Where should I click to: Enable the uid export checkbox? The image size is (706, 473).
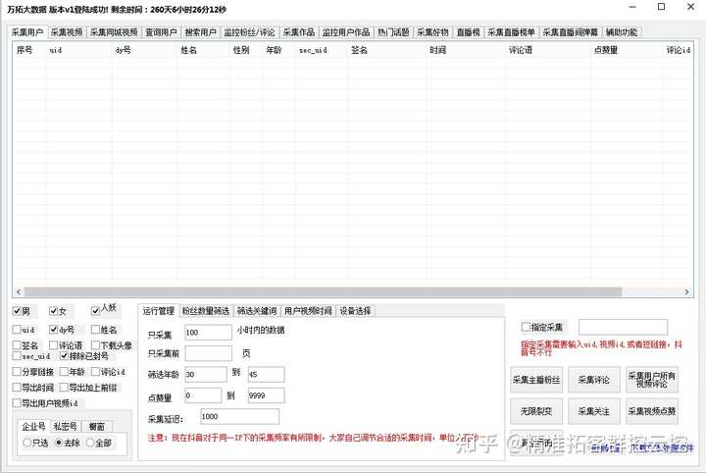pos(17,330)
